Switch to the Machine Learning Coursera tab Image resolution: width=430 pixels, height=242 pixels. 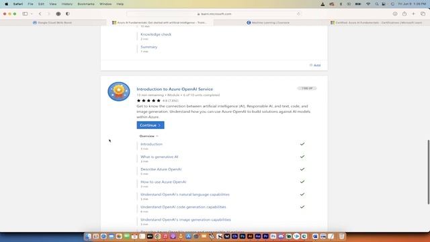[x=268, y=22]
